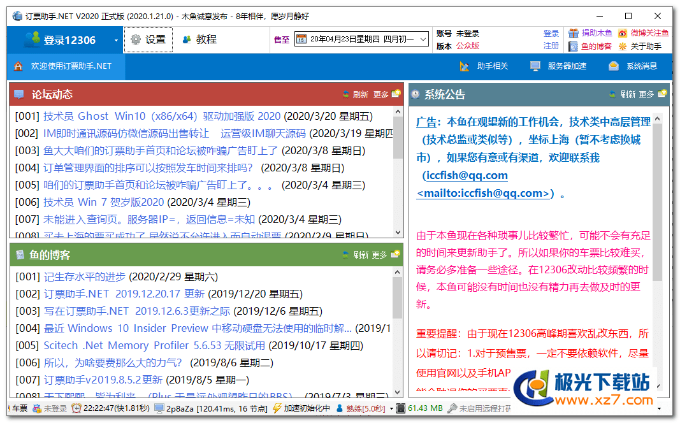680x423 pixels.
Task: Expand the 登录12306 dropdown arrow
Action: (x=116, y=40)
